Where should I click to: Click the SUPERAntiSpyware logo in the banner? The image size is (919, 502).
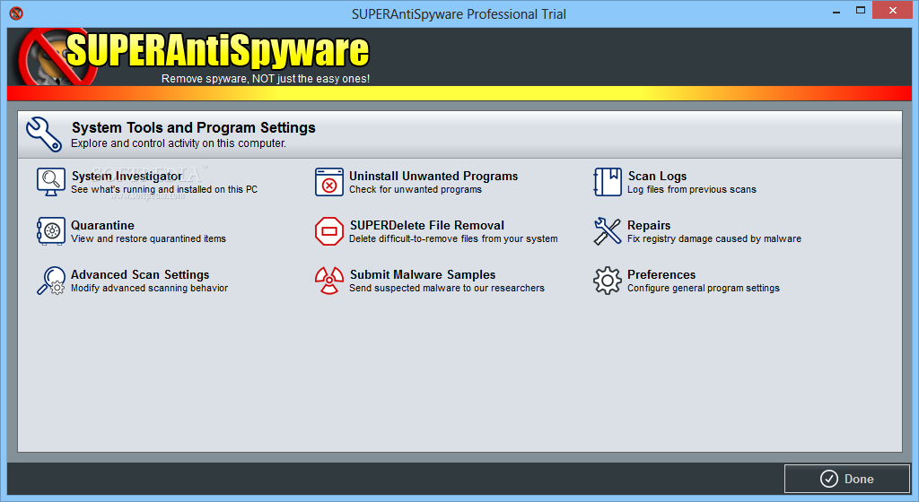coord(194,56)
